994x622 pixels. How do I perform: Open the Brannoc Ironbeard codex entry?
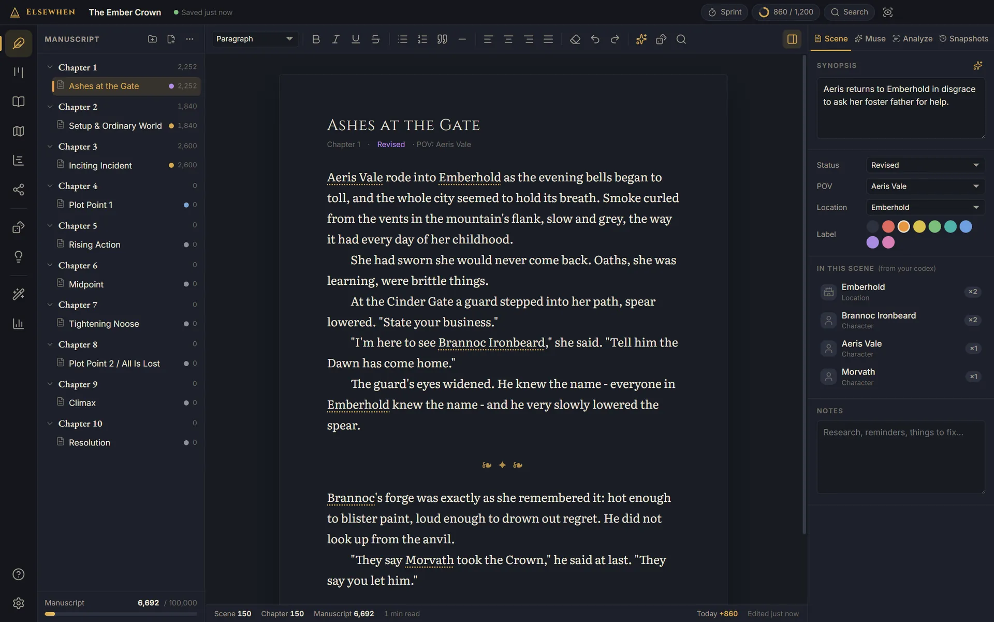coord(900,321)
